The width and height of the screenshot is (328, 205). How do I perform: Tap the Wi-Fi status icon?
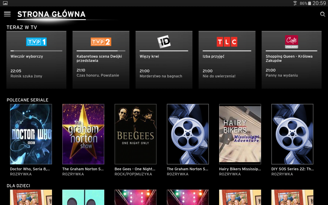(295, 3)
